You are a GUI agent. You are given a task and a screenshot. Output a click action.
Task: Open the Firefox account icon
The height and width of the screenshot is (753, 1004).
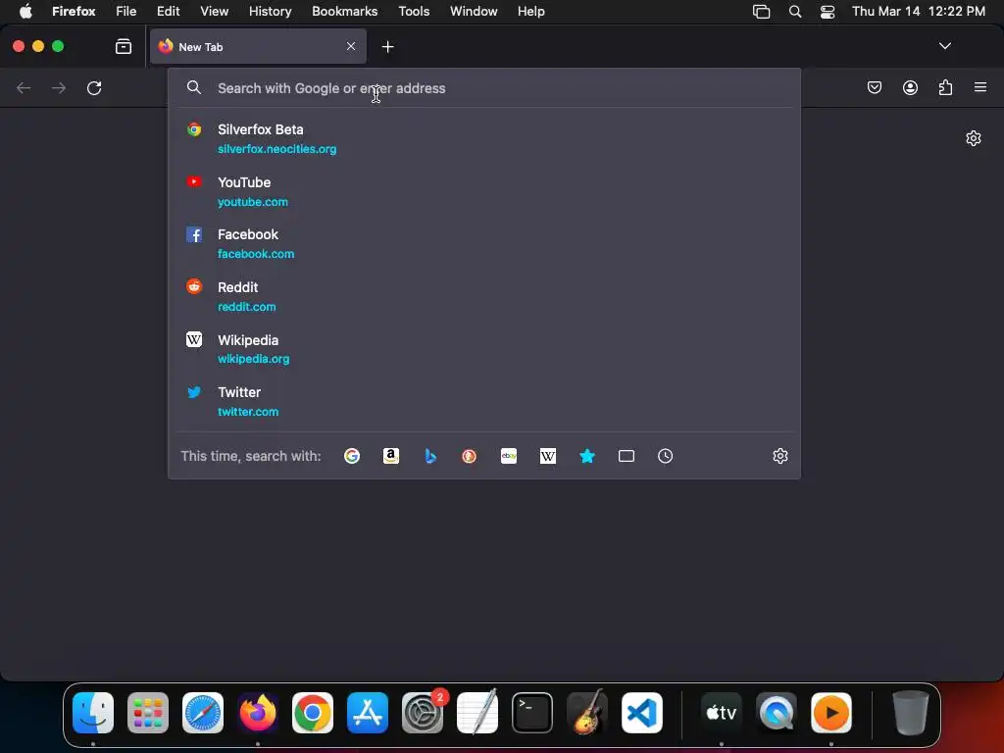(x=910, y=87)
